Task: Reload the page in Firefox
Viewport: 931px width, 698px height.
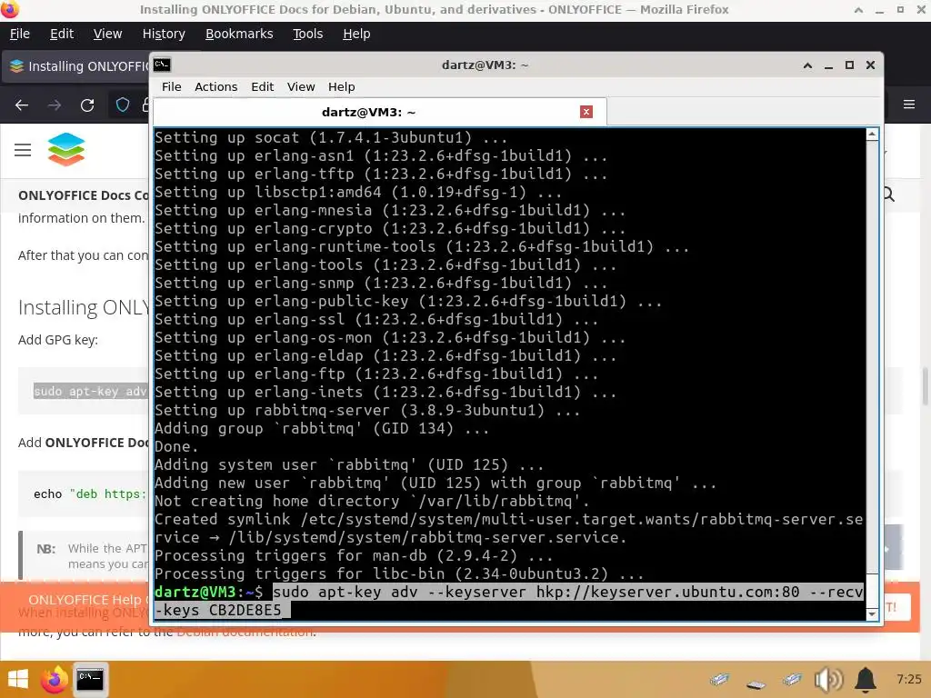Action: click(x=87, y=105)
